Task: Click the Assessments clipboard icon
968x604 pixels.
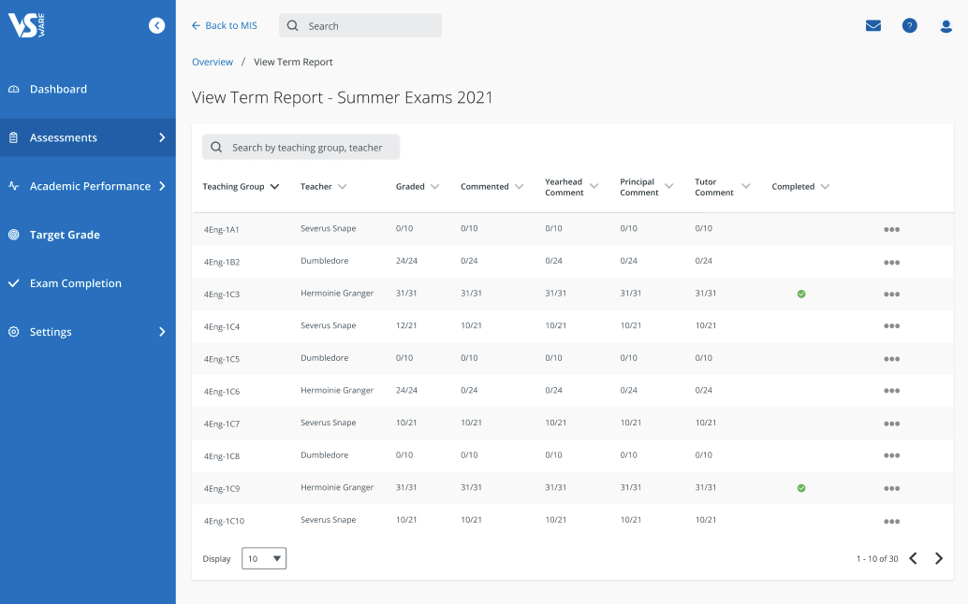Action: (x=14, y=137)
